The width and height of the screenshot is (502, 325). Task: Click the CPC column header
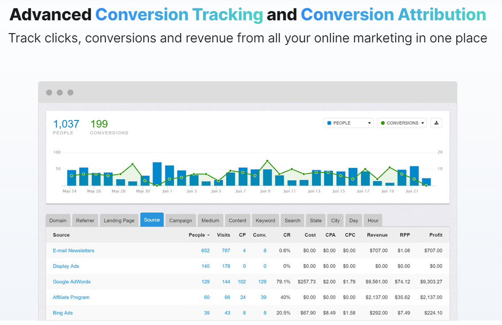click(350, 235)
